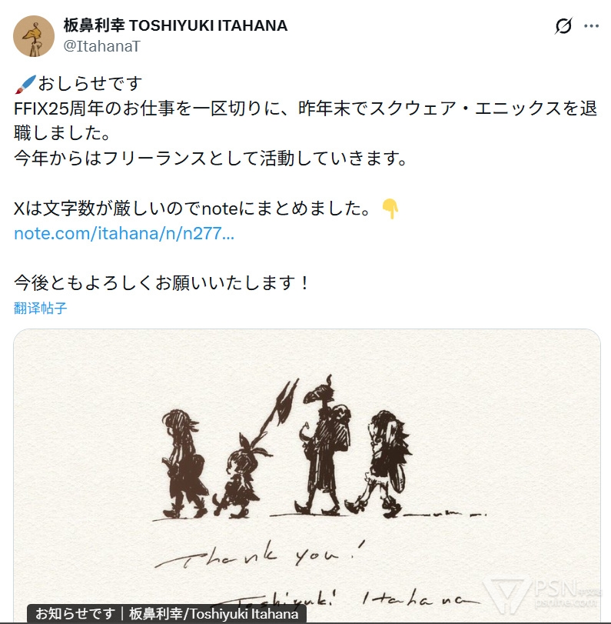Open the お知らせです card caption label
The height and width of the screenshot is (624, 611).
click(x=167, y=613)
